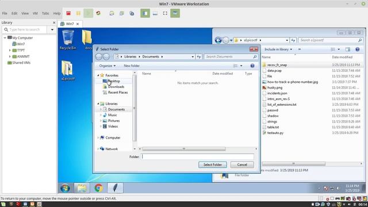Open the File menu
This screenshot has height=207, width=368.
pyautogui.click(x=5, y=13)
